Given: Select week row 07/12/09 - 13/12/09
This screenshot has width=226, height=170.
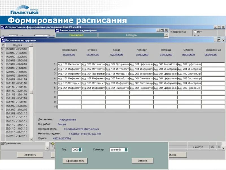Looking at the screenshot, I should point(16,102).
